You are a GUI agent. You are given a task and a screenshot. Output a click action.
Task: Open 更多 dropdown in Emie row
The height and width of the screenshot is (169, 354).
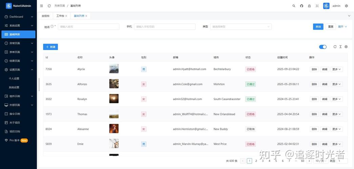tap(337, 144)
